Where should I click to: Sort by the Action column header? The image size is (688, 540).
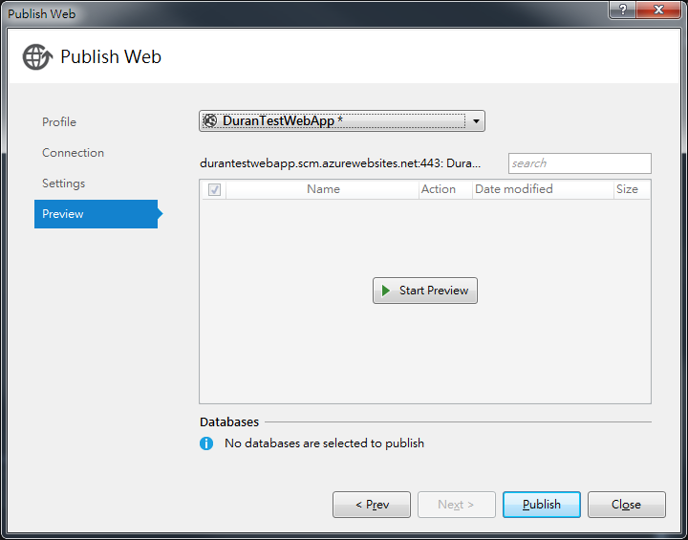pos(445,189)
